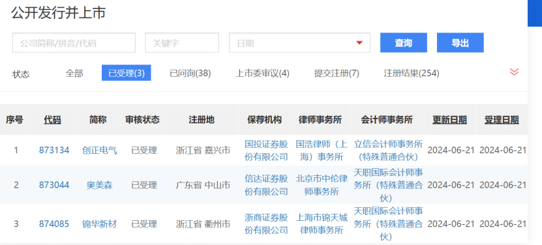Open the 提交注册(7) status tab
The width and height of the screenshot is (542, 245).
tap(337, 73)
